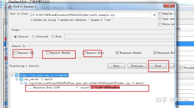Click the Find in Session dialog title icon

[10, 6]
